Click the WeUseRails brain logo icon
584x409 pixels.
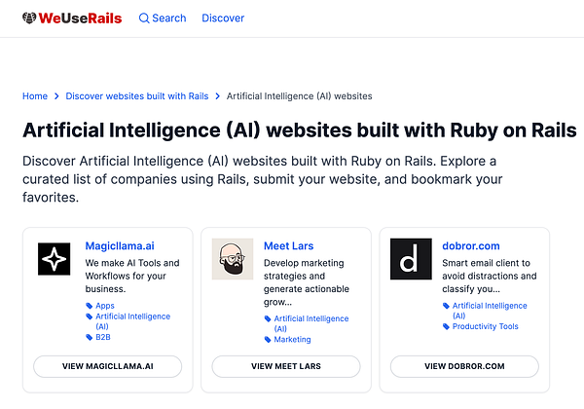point(29,18)
